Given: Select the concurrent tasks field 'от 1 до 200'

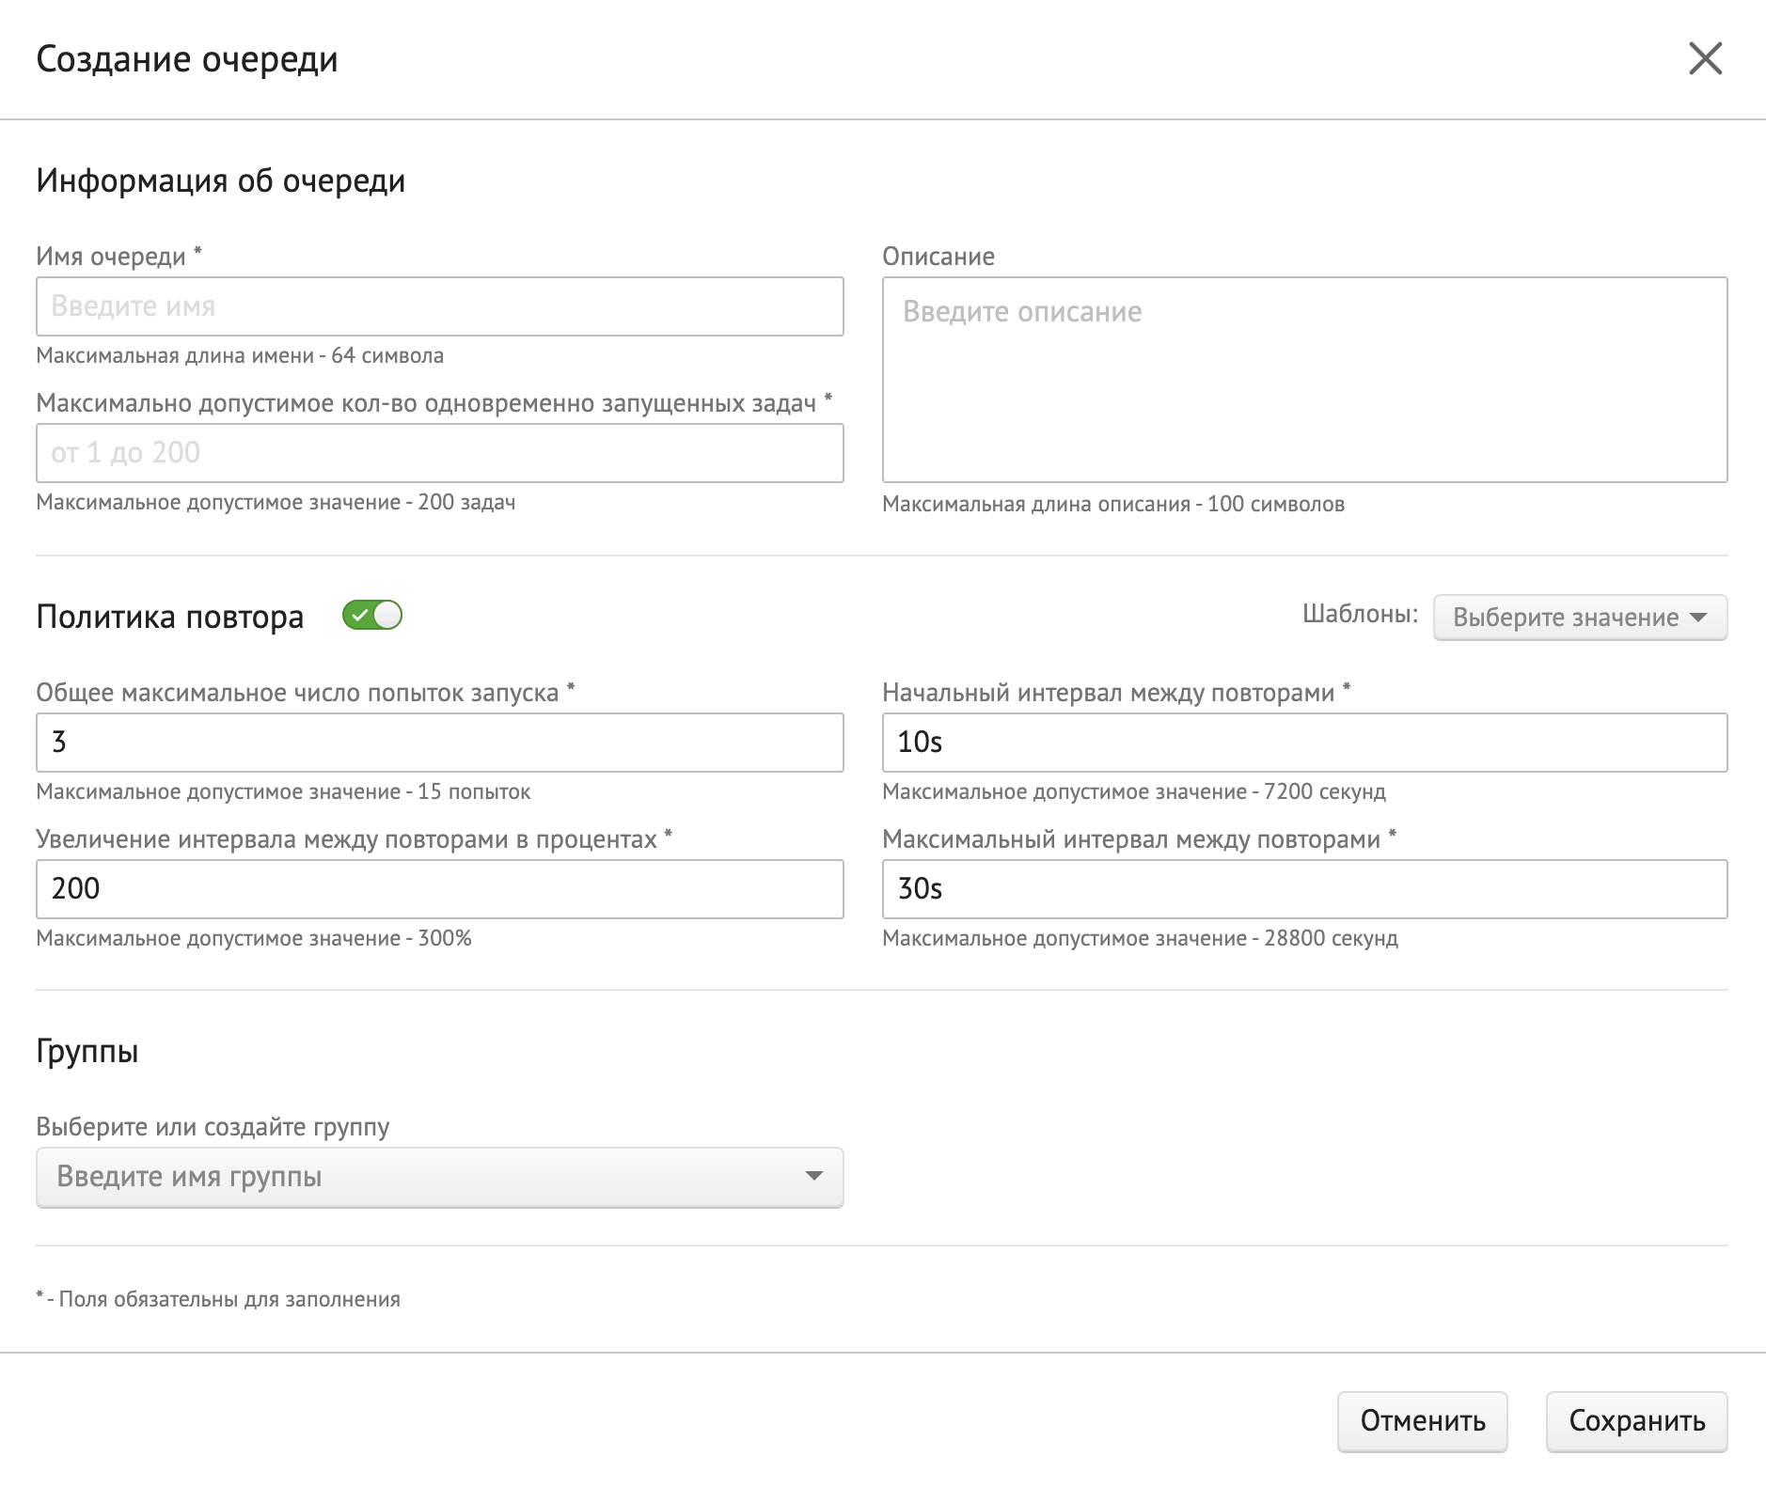Looking at the screenshot, I should click(x=439, y=453).
